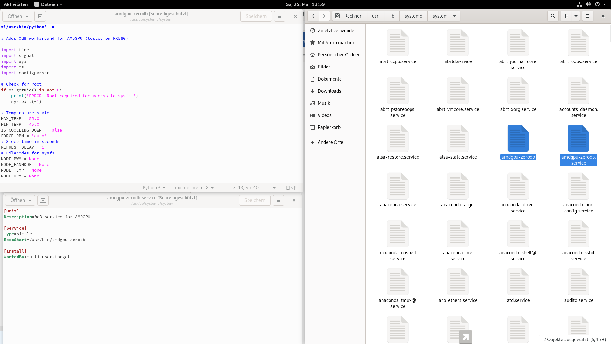Viewport: 611px width, 344px height.
Task: Go to Downloads folder in sidebar
Action: pyautogui.click(x=329, y=91)
